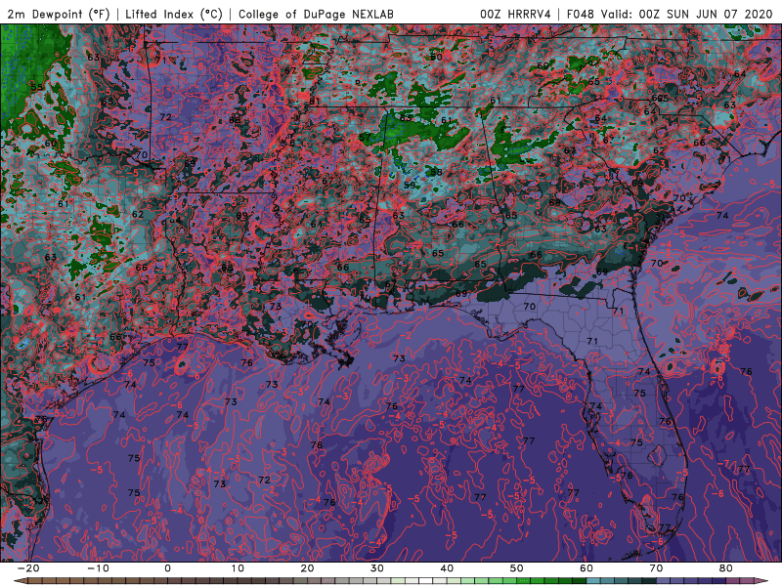Click the 50 tick label on the colorbar
Viewport: 782px width, 586px height.
517,568
